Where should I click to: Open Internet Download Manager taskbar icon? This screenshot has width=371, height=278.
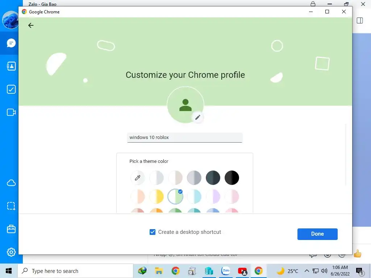pos(142,271)
